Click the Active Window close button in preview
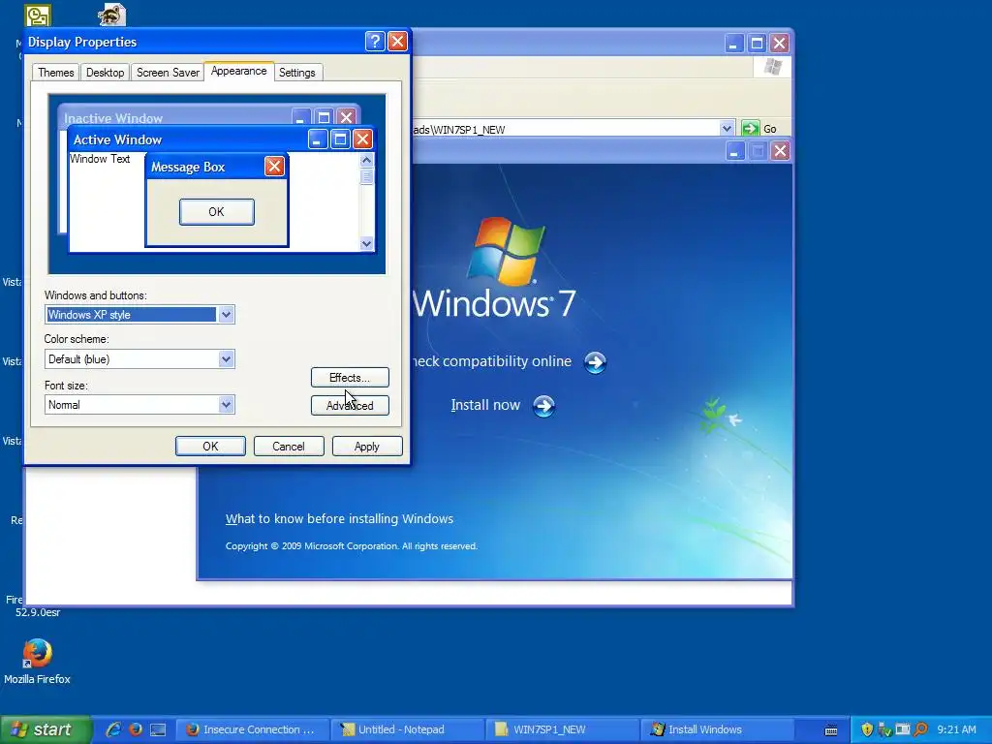The image size is (992, 744). click(362, 139)
